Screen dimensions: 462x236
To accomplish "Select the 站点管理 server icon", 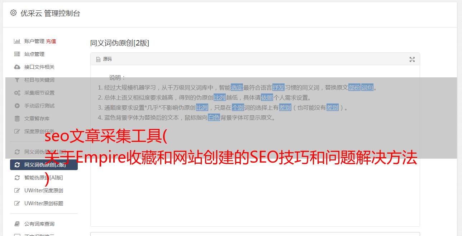I will 17,54.
